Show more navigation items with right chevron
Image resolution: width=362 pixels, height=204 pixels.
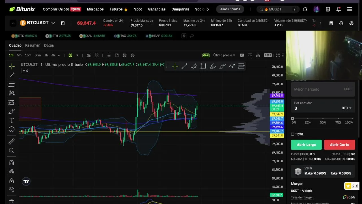[208, 9]
